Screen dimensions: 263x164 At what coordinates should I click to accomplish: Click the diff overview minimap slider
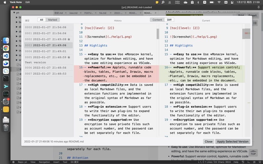click(x=246, y=34)
